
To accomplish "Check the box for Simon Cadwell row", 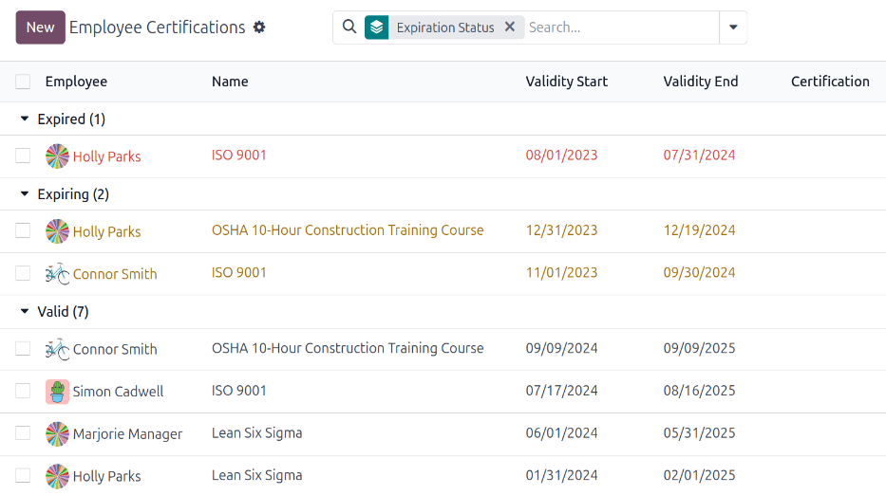I will point(23,392).
